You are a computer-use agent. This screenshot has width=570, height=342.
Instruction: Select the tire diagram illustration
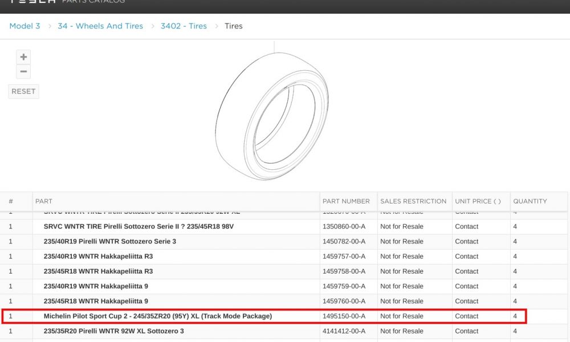pos(272,116)
